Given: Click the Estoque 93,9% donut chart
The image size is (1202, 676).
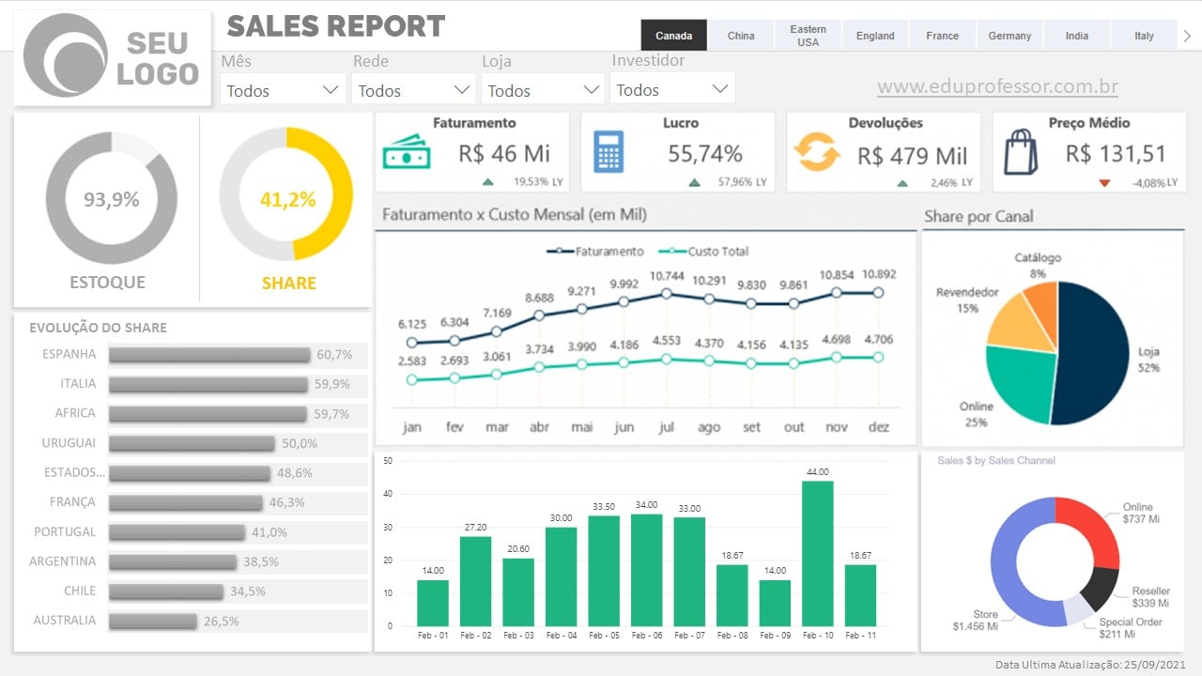Looking at the screenshot, I should pyautogui.click(x=112, y=198).
